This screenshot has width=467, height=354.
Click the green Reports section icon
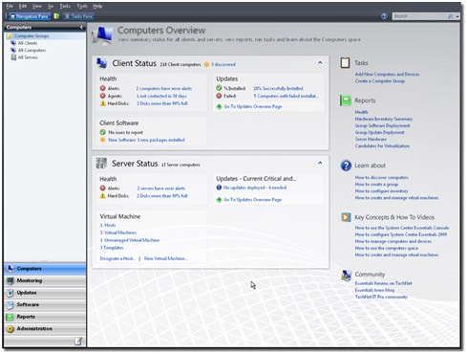click(346, 100)
